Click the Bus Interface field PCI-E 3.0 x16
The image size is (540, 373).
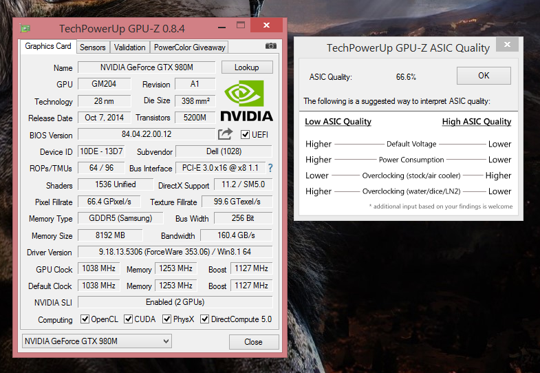tap(220, 168)
